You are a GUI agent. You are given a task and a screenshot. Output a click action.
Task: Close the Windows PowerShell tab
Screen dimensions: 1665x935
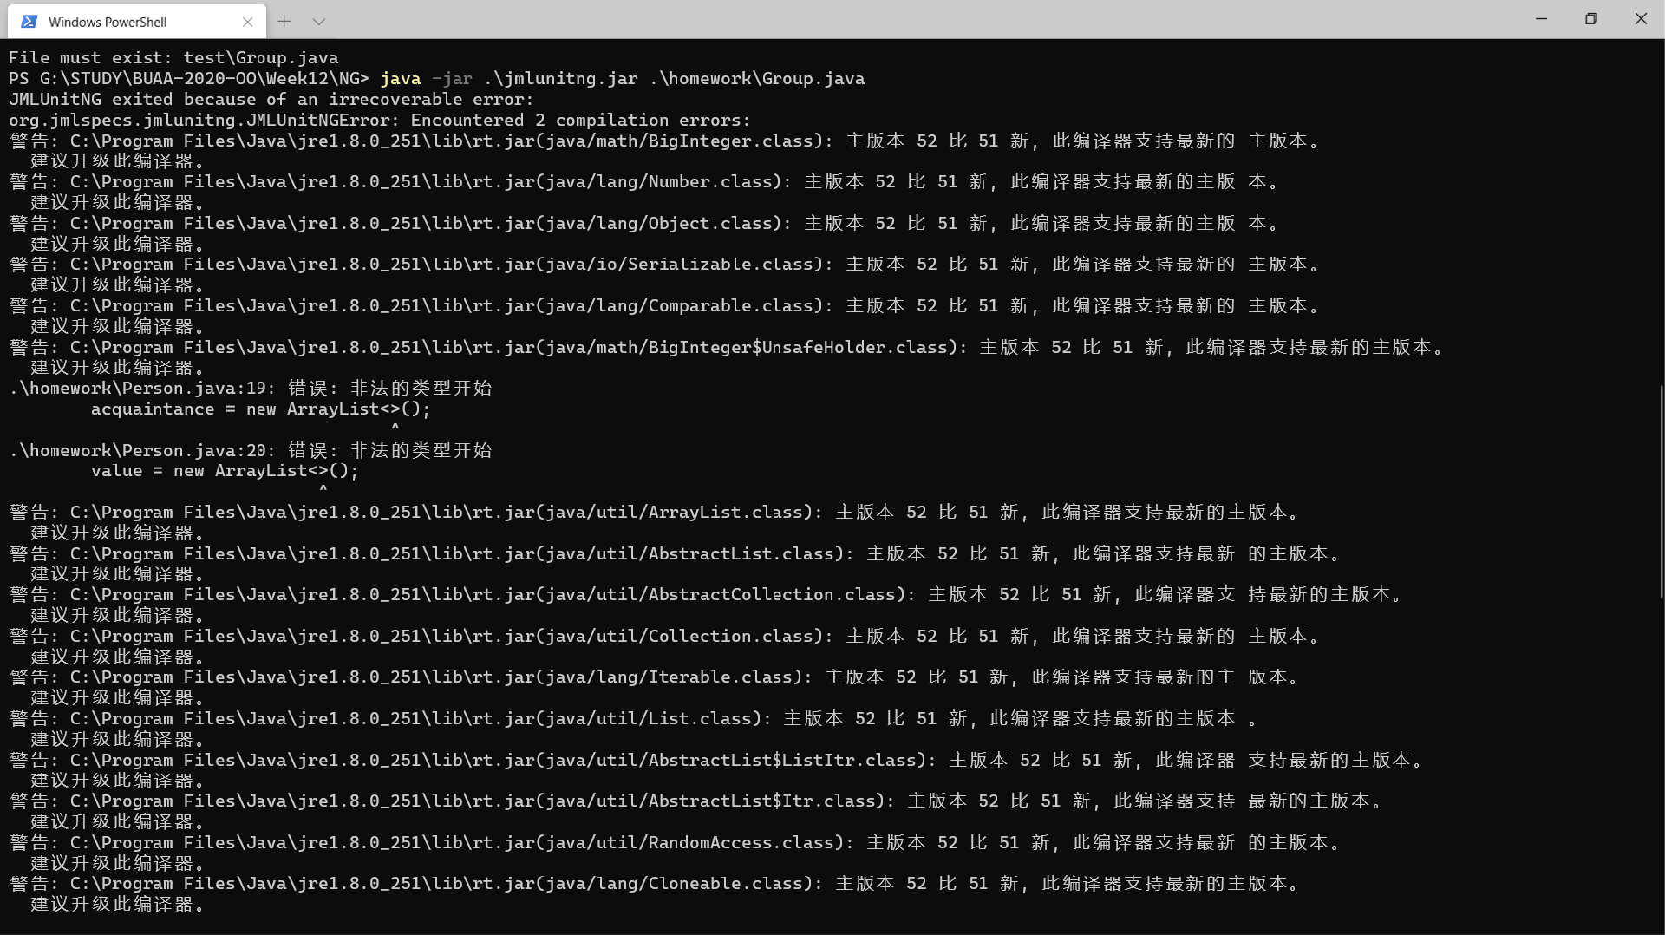pyautogui.click(x=248, y=22)
